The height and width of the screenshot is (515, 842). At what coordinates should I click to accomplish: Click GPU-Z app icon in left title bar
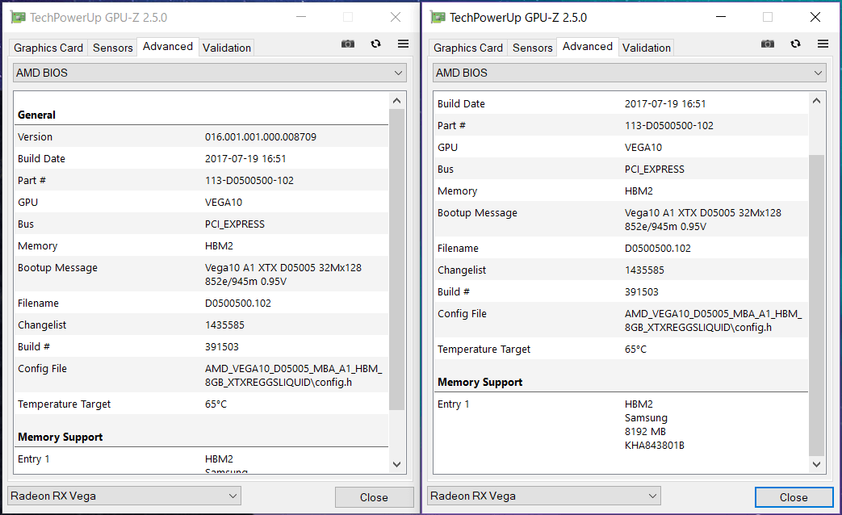(19, 17)
